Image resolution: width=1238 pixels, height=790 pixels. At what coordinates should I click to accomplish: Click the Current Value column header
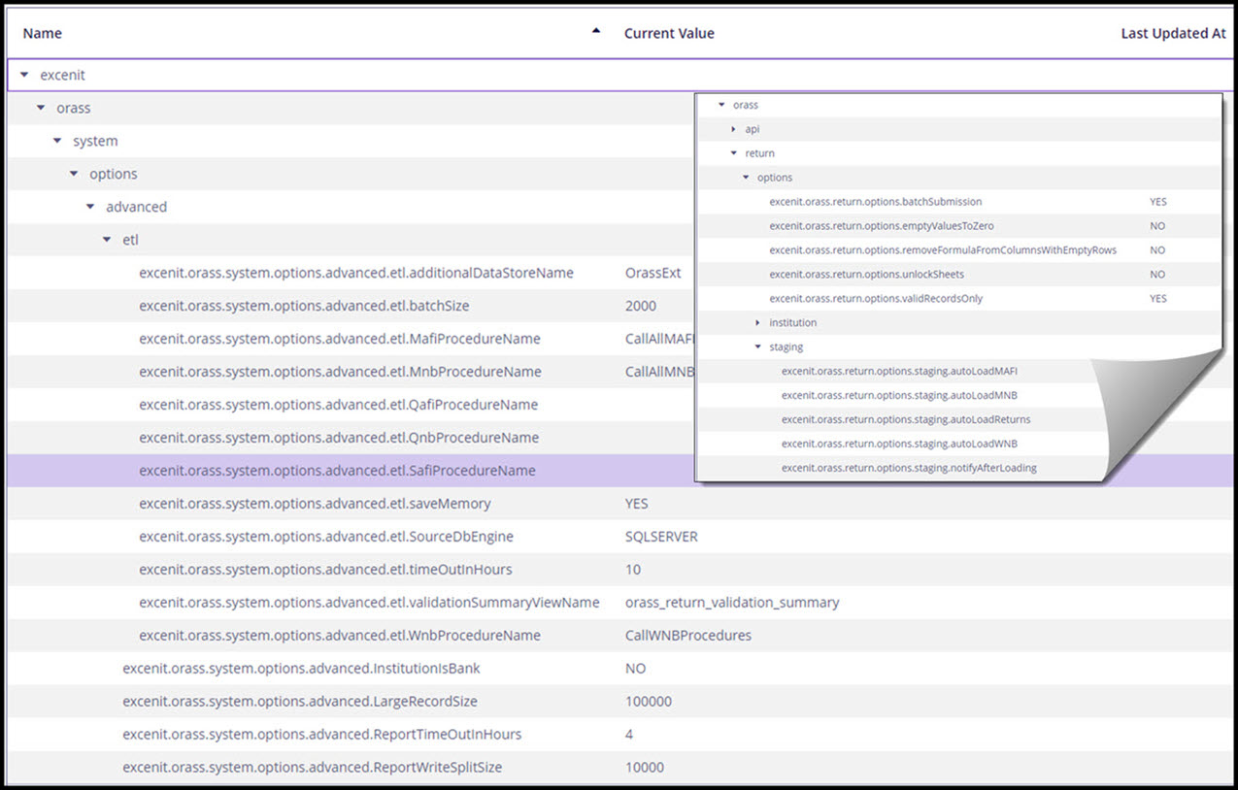[x=669, y=33]
